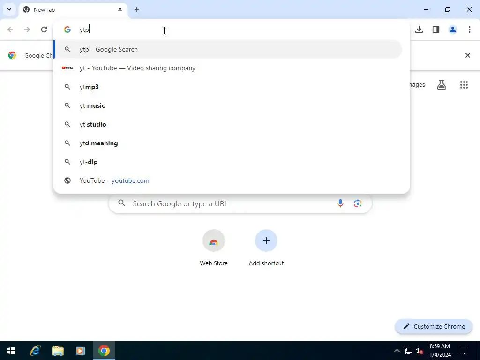Go forward using the forward arrow

[27, 30]
